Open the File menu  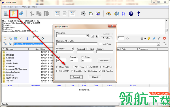point(4,7)
